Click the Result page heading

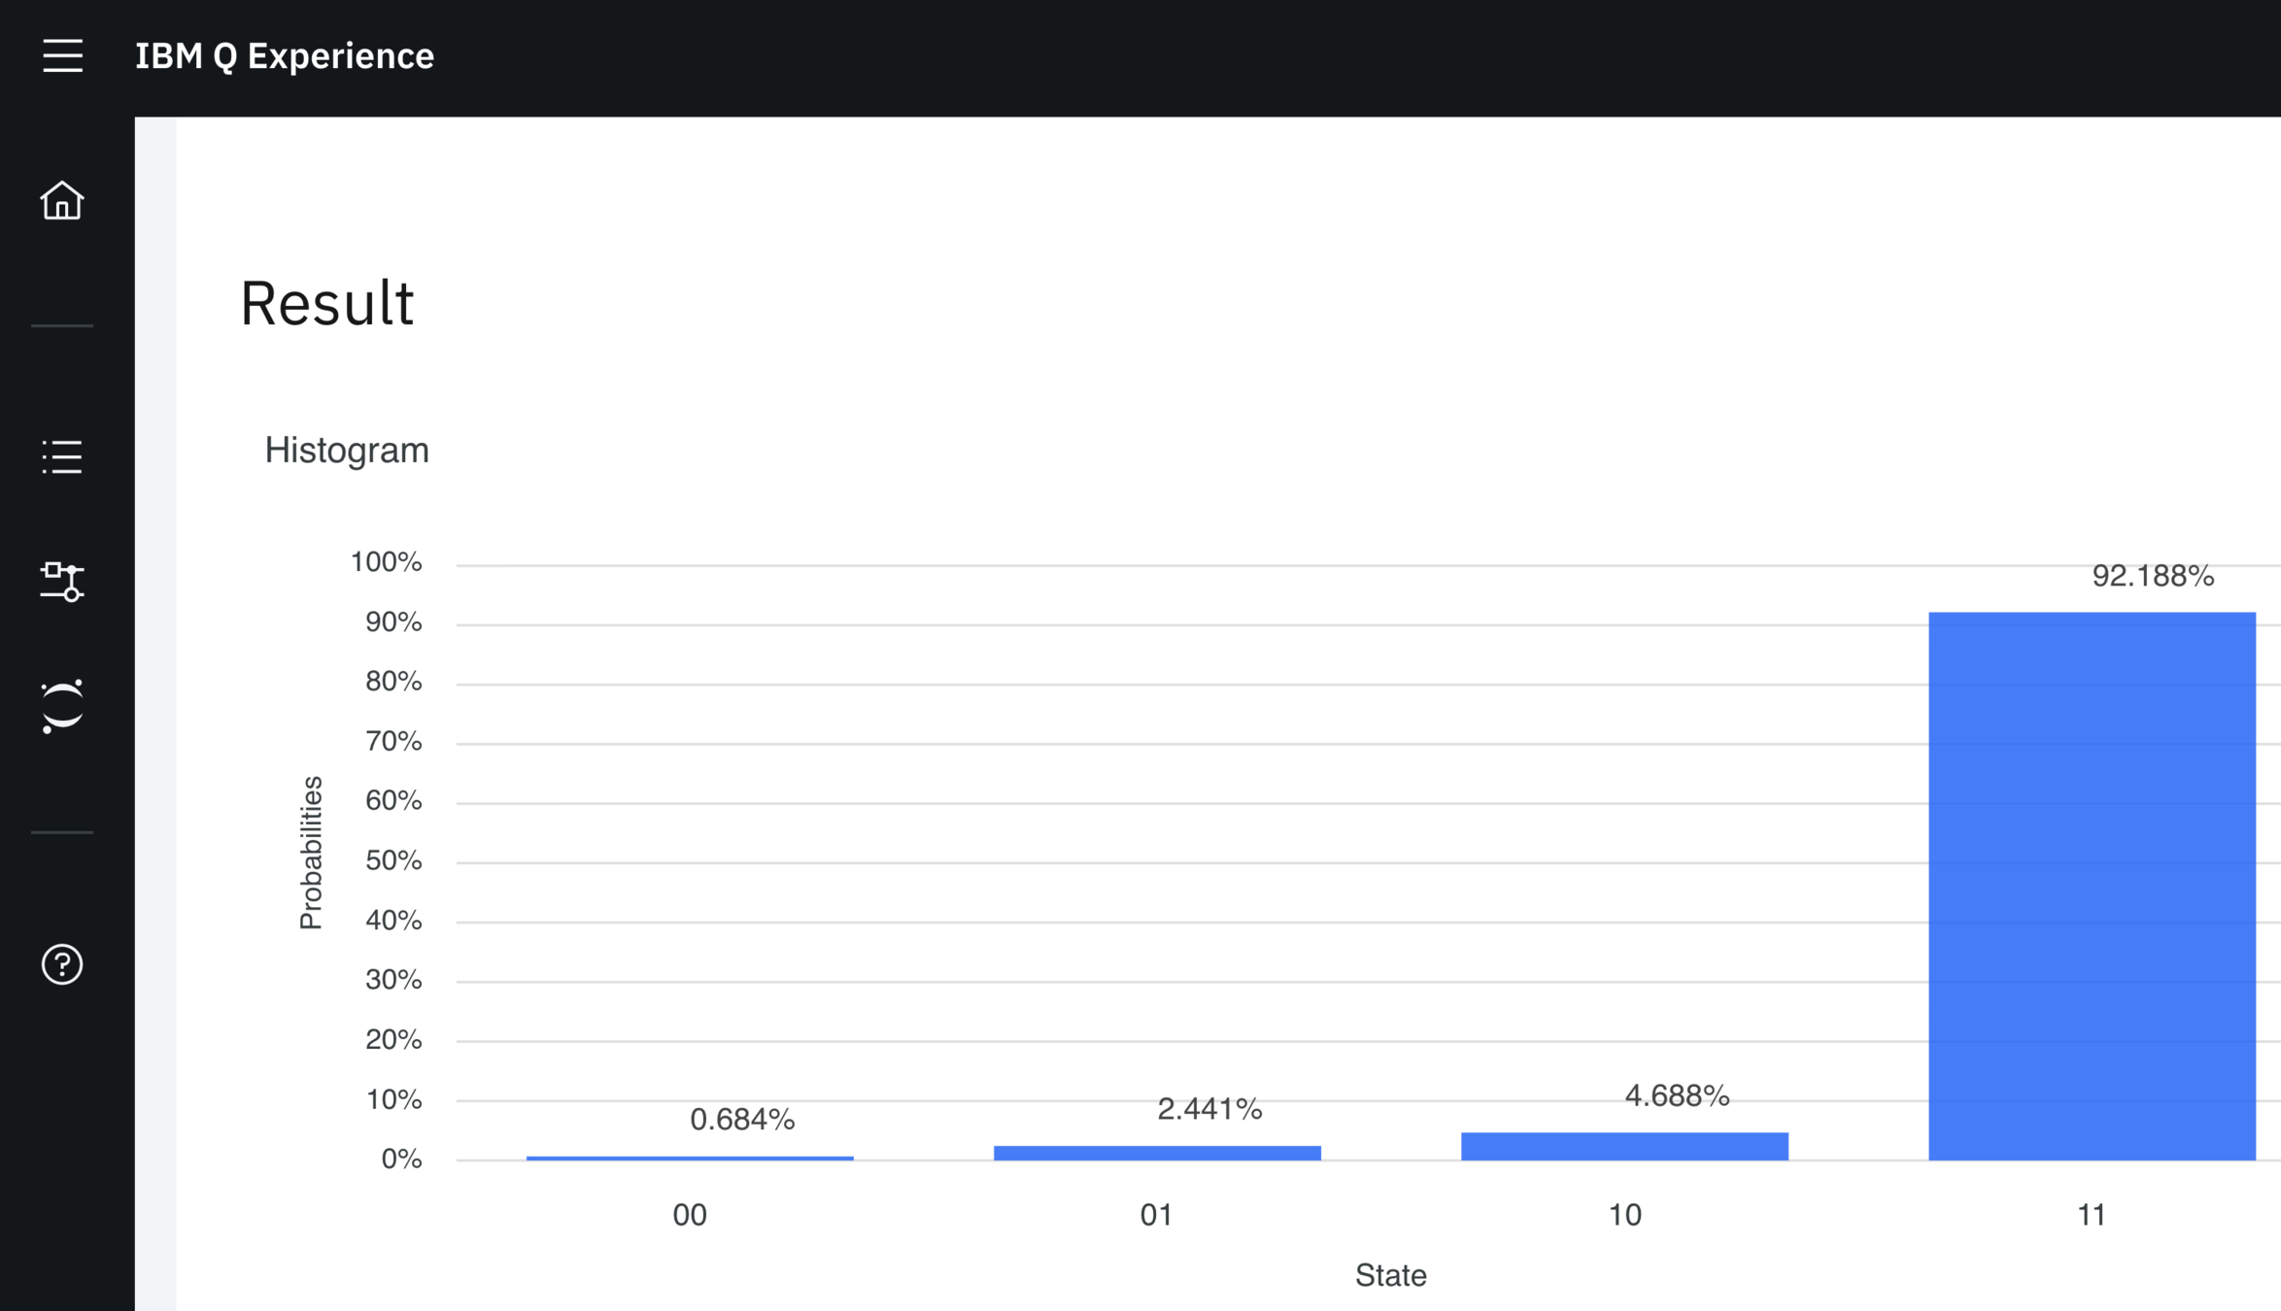327,303
